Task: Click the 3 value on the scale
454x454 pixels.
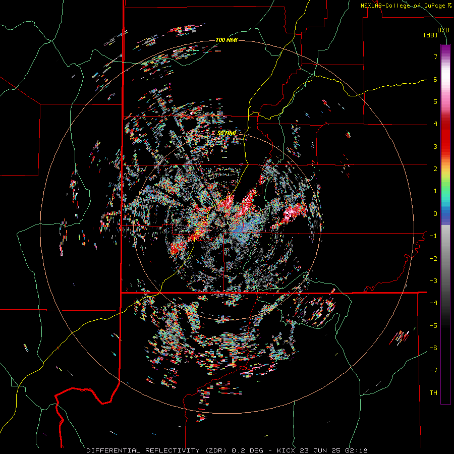Action: [435, 146]
